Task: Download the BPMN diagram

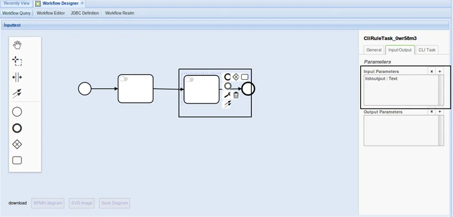Action: [48, 203]
